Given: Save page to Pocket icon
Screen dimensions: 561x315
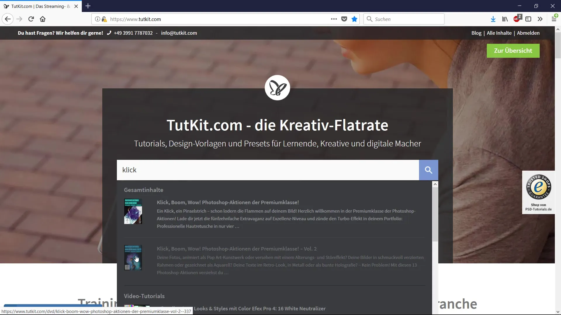Looking at the screenshot, I should tap(344, 19).
